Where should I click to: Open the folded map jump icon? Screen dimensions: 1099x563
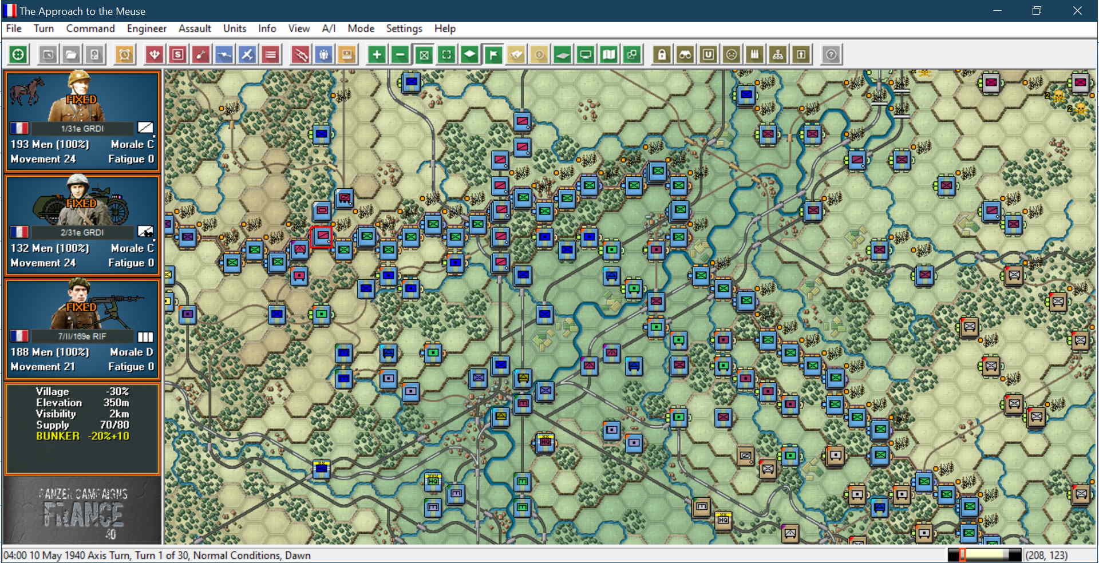tap(608, 55)
